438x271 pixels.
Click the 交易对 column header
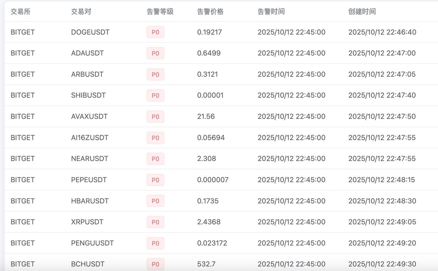pos(81,12)
